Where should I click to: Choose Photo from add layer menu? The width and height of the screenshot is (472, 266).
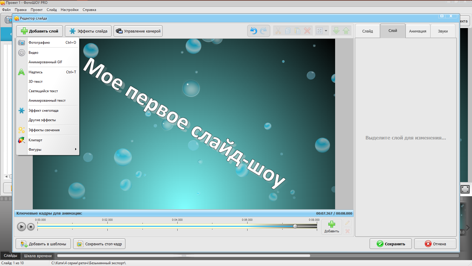tap(48, 43)
